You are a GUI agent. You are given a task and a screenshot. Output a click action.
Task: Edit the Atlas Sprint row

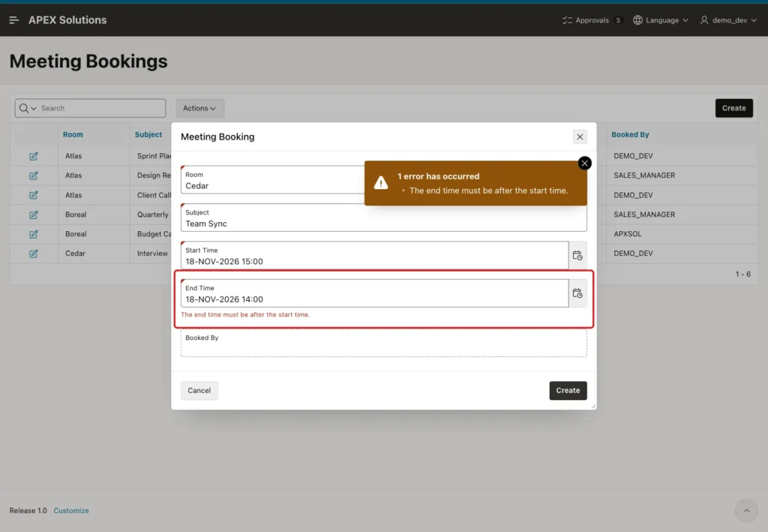[x=33, y=156]
